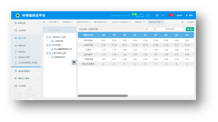Click the left-pointing triangle icon in header
Viewport: 218px width, 122px height.
point(163,15)
